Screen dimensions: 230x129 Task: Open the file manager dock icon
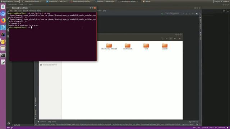[x=3, y=48]
